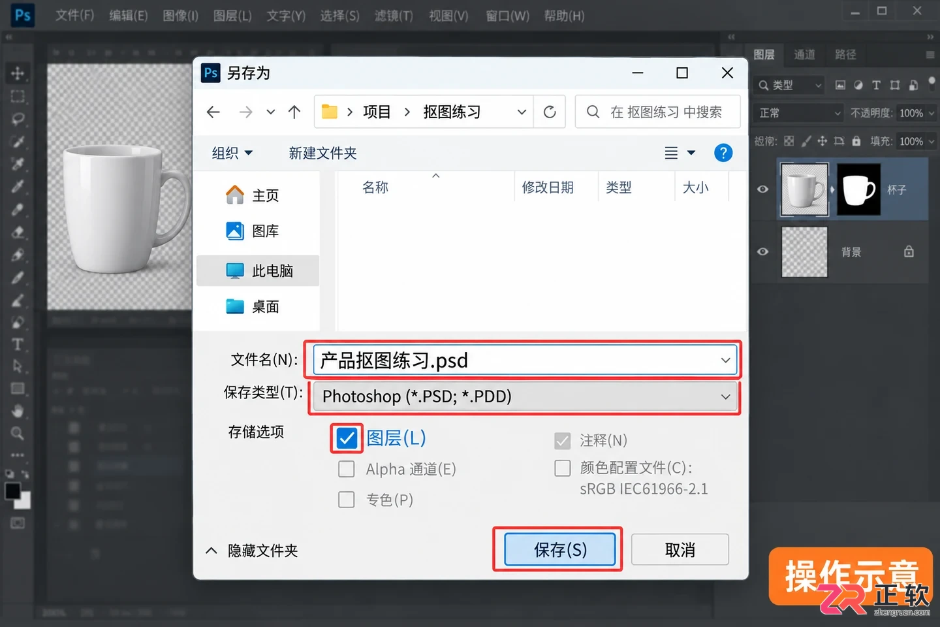Toggle the 颜色配置文件(C) checkbox
Screen dimensions: 940x627
coord(562,468)
